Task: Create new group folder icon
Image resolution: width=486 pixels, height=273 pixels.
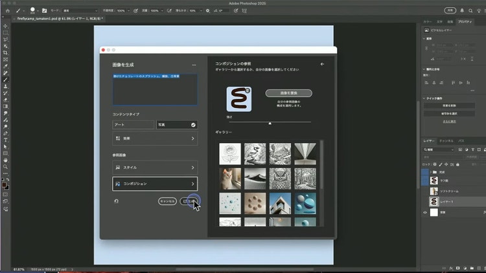Action: [x=472, y=268]
